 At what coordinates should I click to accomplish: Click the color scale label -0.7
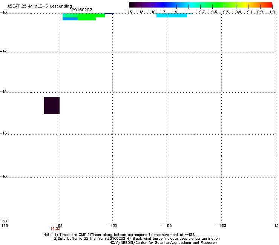tap(201, 12)
